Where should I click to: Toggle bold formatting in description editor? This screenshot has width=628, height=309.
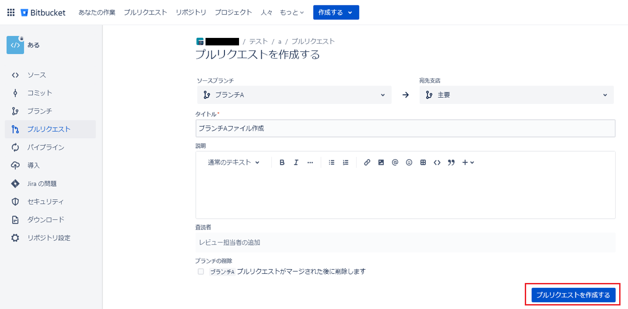tap(282, 162)
